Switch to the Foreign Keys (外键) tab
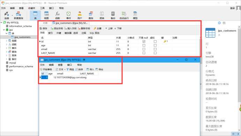The image size is (241, 136). point(59,33)
